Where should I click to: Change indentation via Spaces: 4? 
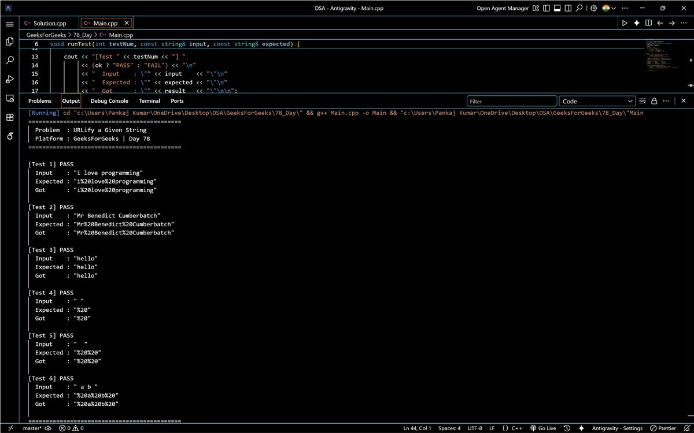pyautogui.click(x=449, y=428)
